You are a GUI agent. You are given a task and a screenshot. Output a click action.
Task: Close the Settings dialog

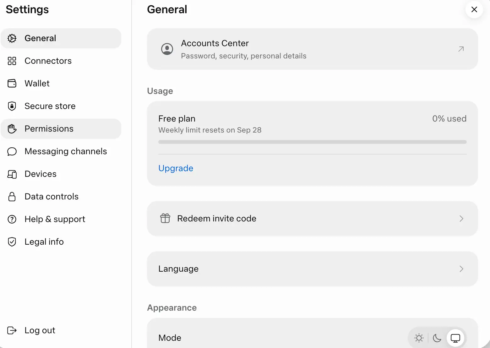tap(474, 9)
